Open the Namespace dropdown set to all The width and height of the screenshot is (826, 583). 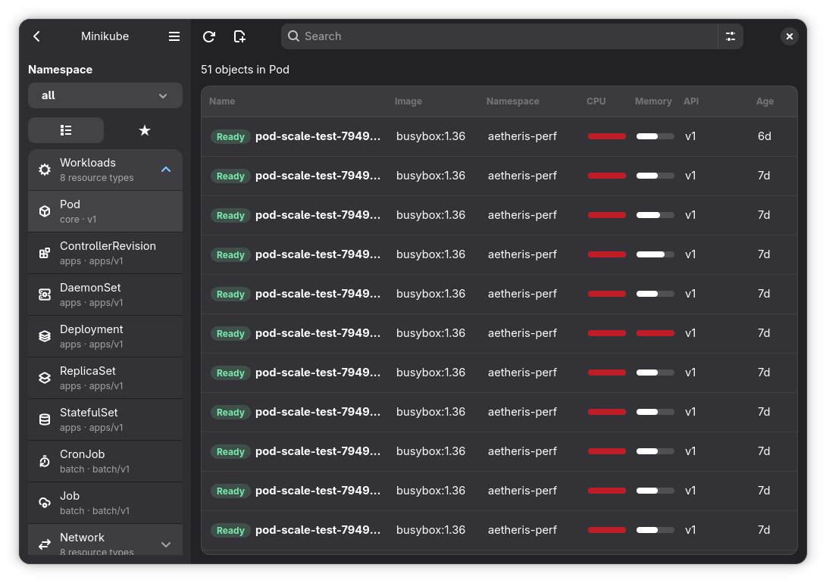(x=105, y=95)
